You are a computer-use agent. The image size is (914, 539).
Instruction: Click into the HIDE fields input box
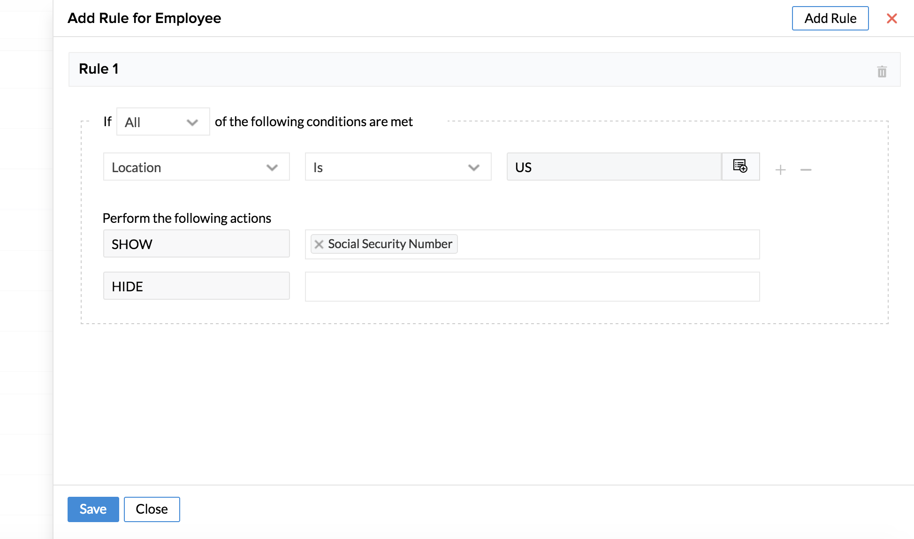pyautogui.click(x=532, y=287)
